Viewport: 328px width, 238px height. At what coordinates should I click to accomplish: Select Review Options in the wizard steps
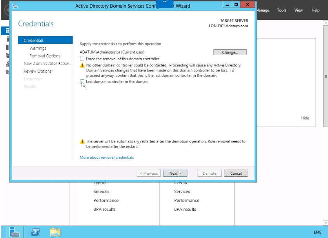[x=37, y=71]
